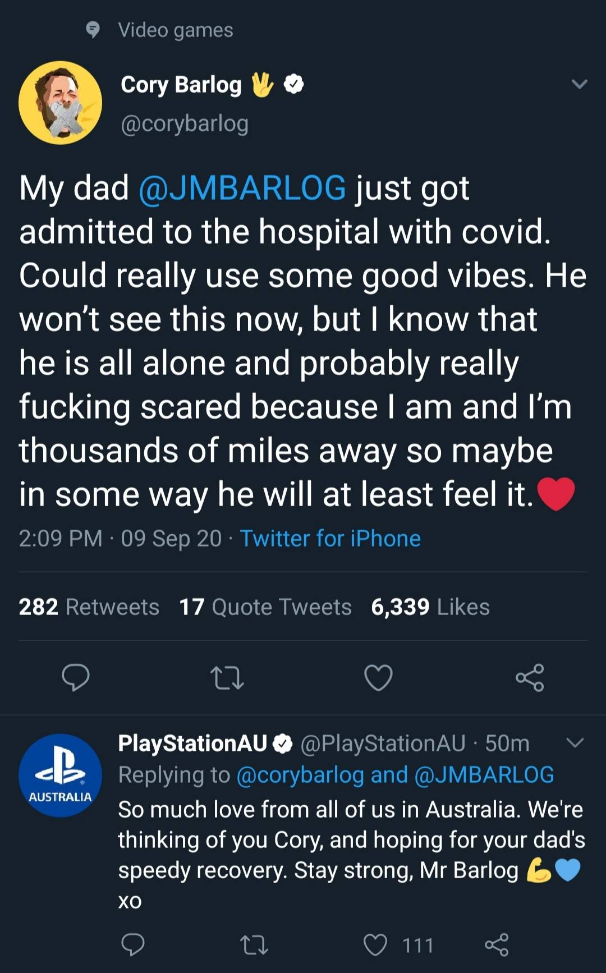The height and width of the screenshot is (973, 606).
Task: Share Cory Barlog's main tweet
Action: tap(530, 677)
